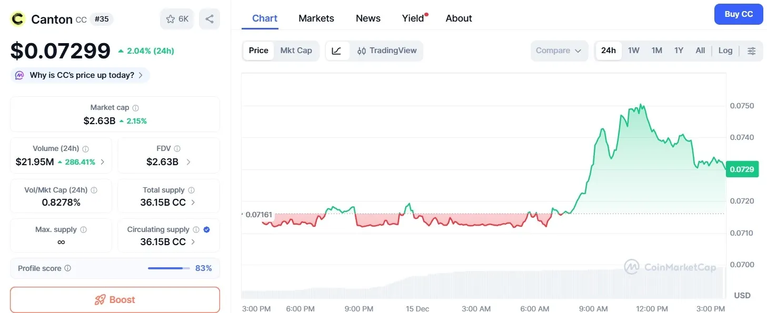Click the Buy CC button

tap(738, 14)
